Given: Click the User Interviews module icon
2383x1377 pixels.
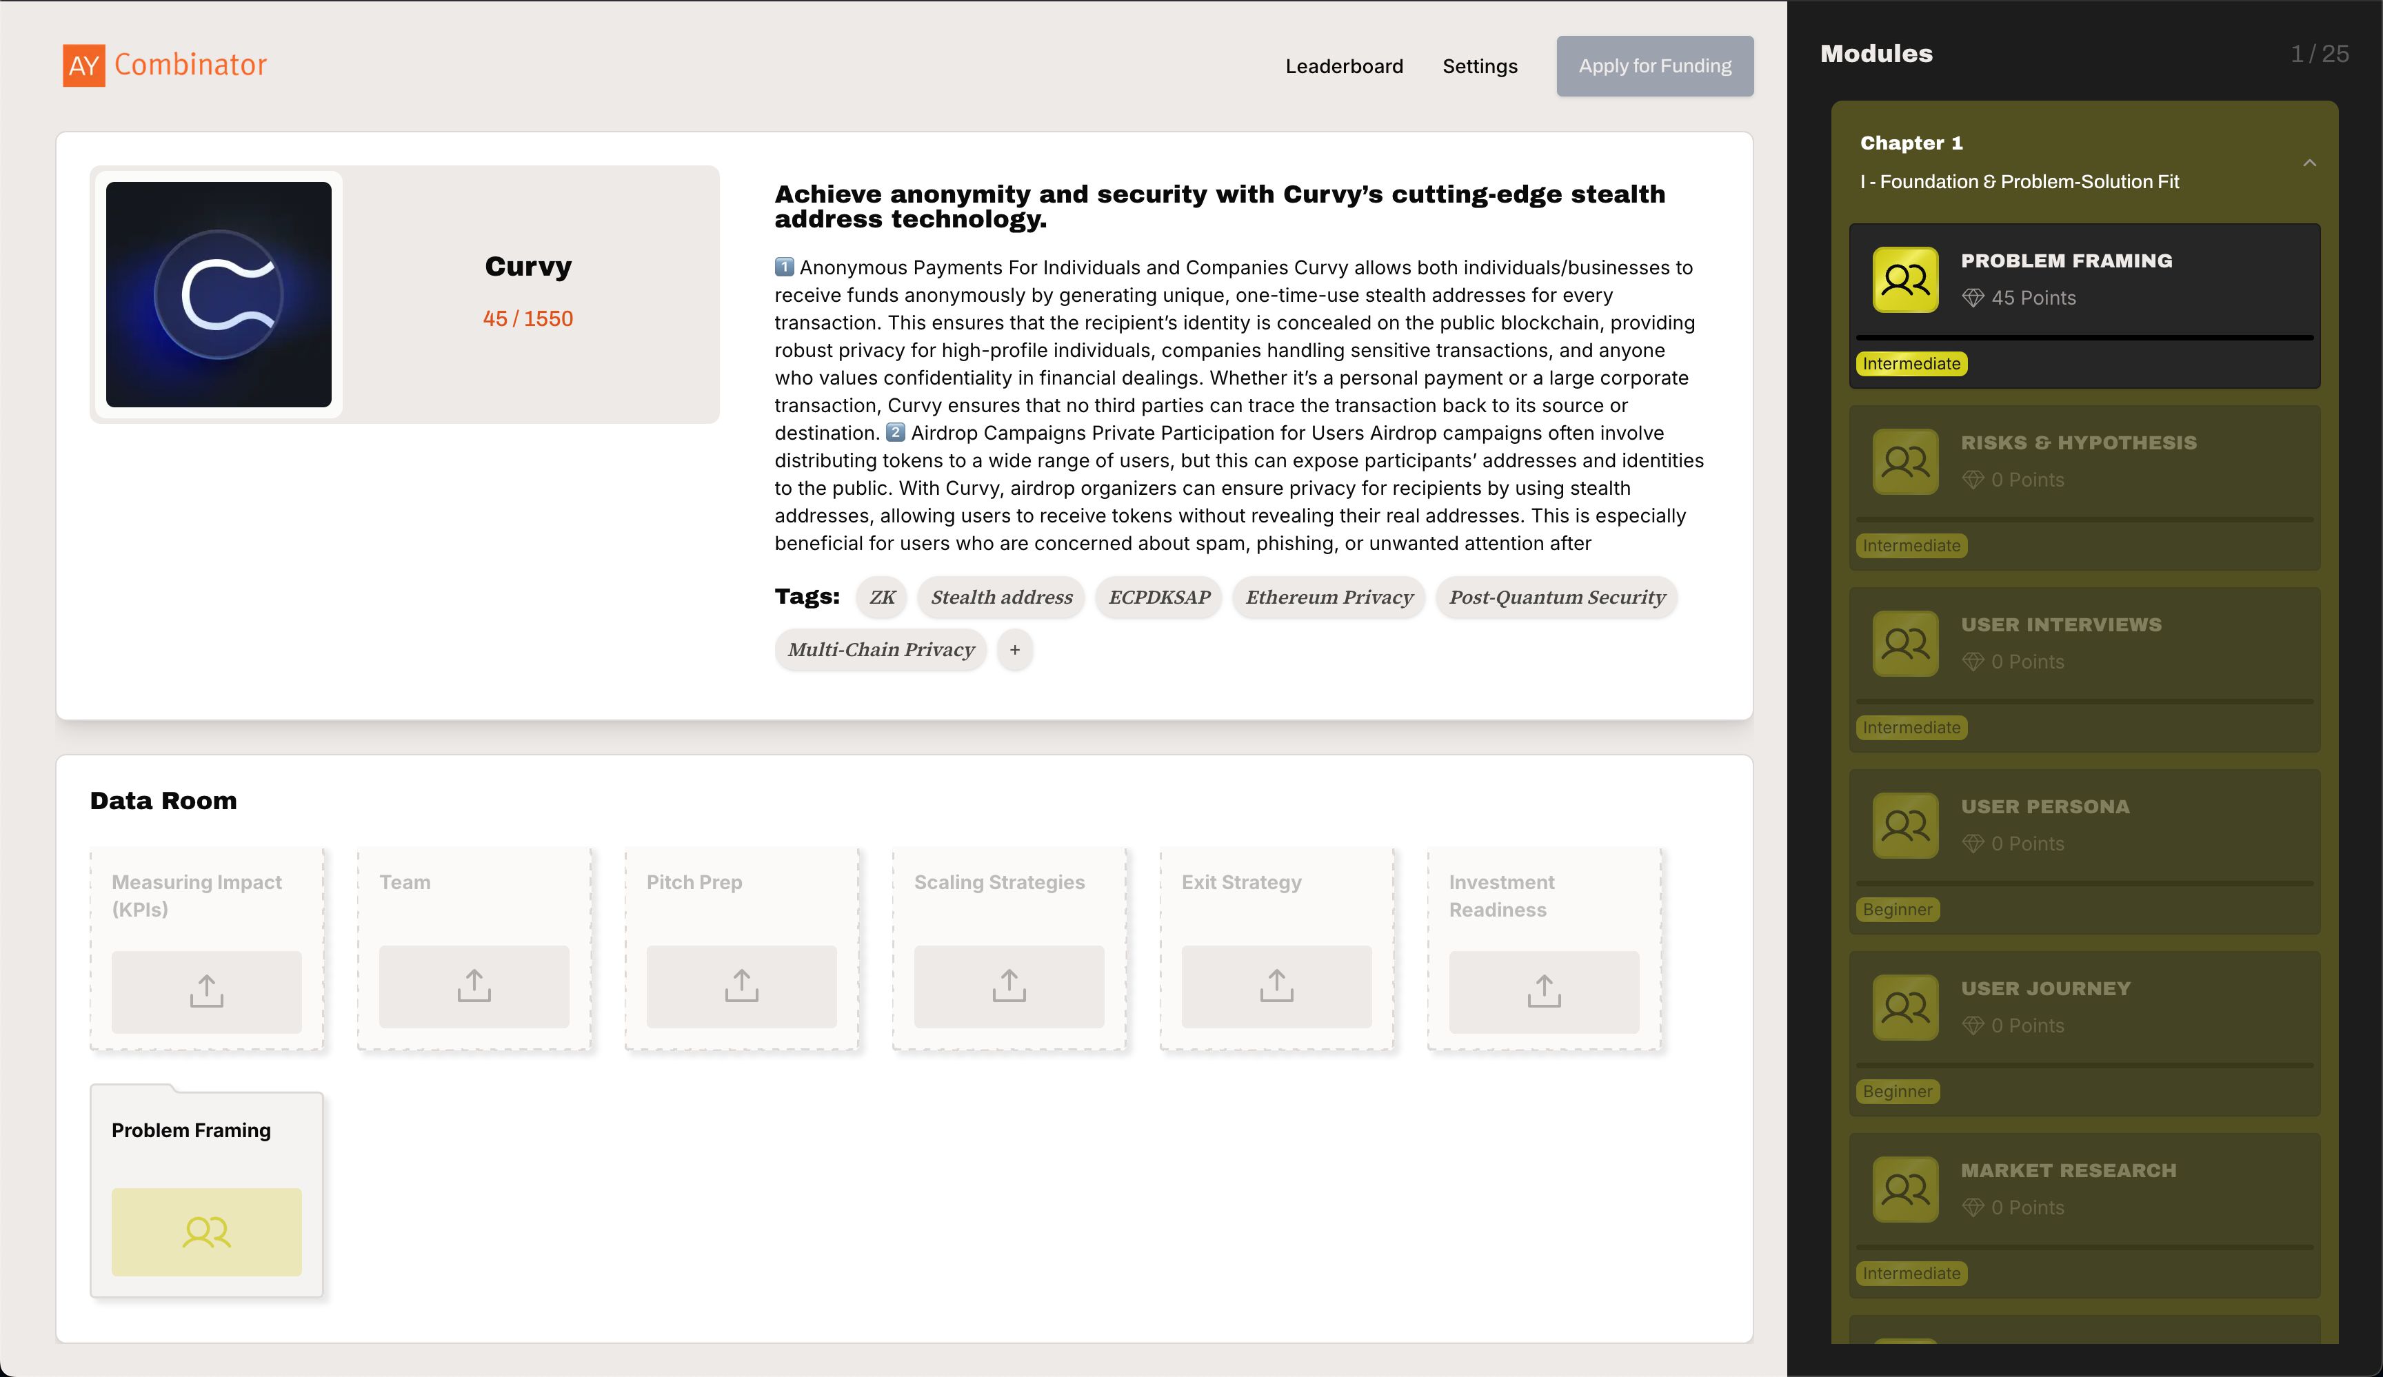Looking at the screenshot, I should coord(1905,644).
